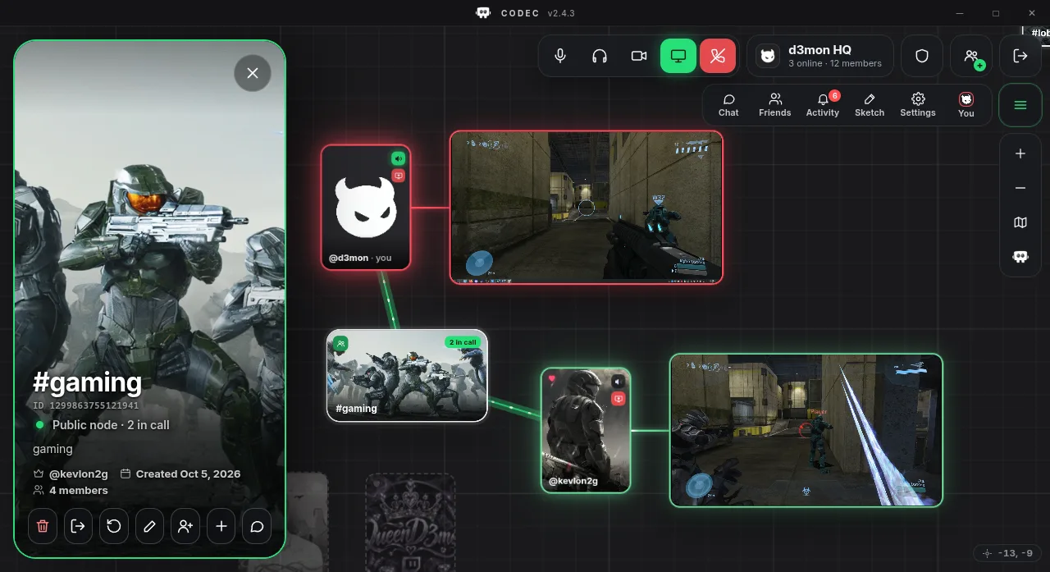Add a member to #gaming
Screen dimensions: 1050x572
click(185, 526)
